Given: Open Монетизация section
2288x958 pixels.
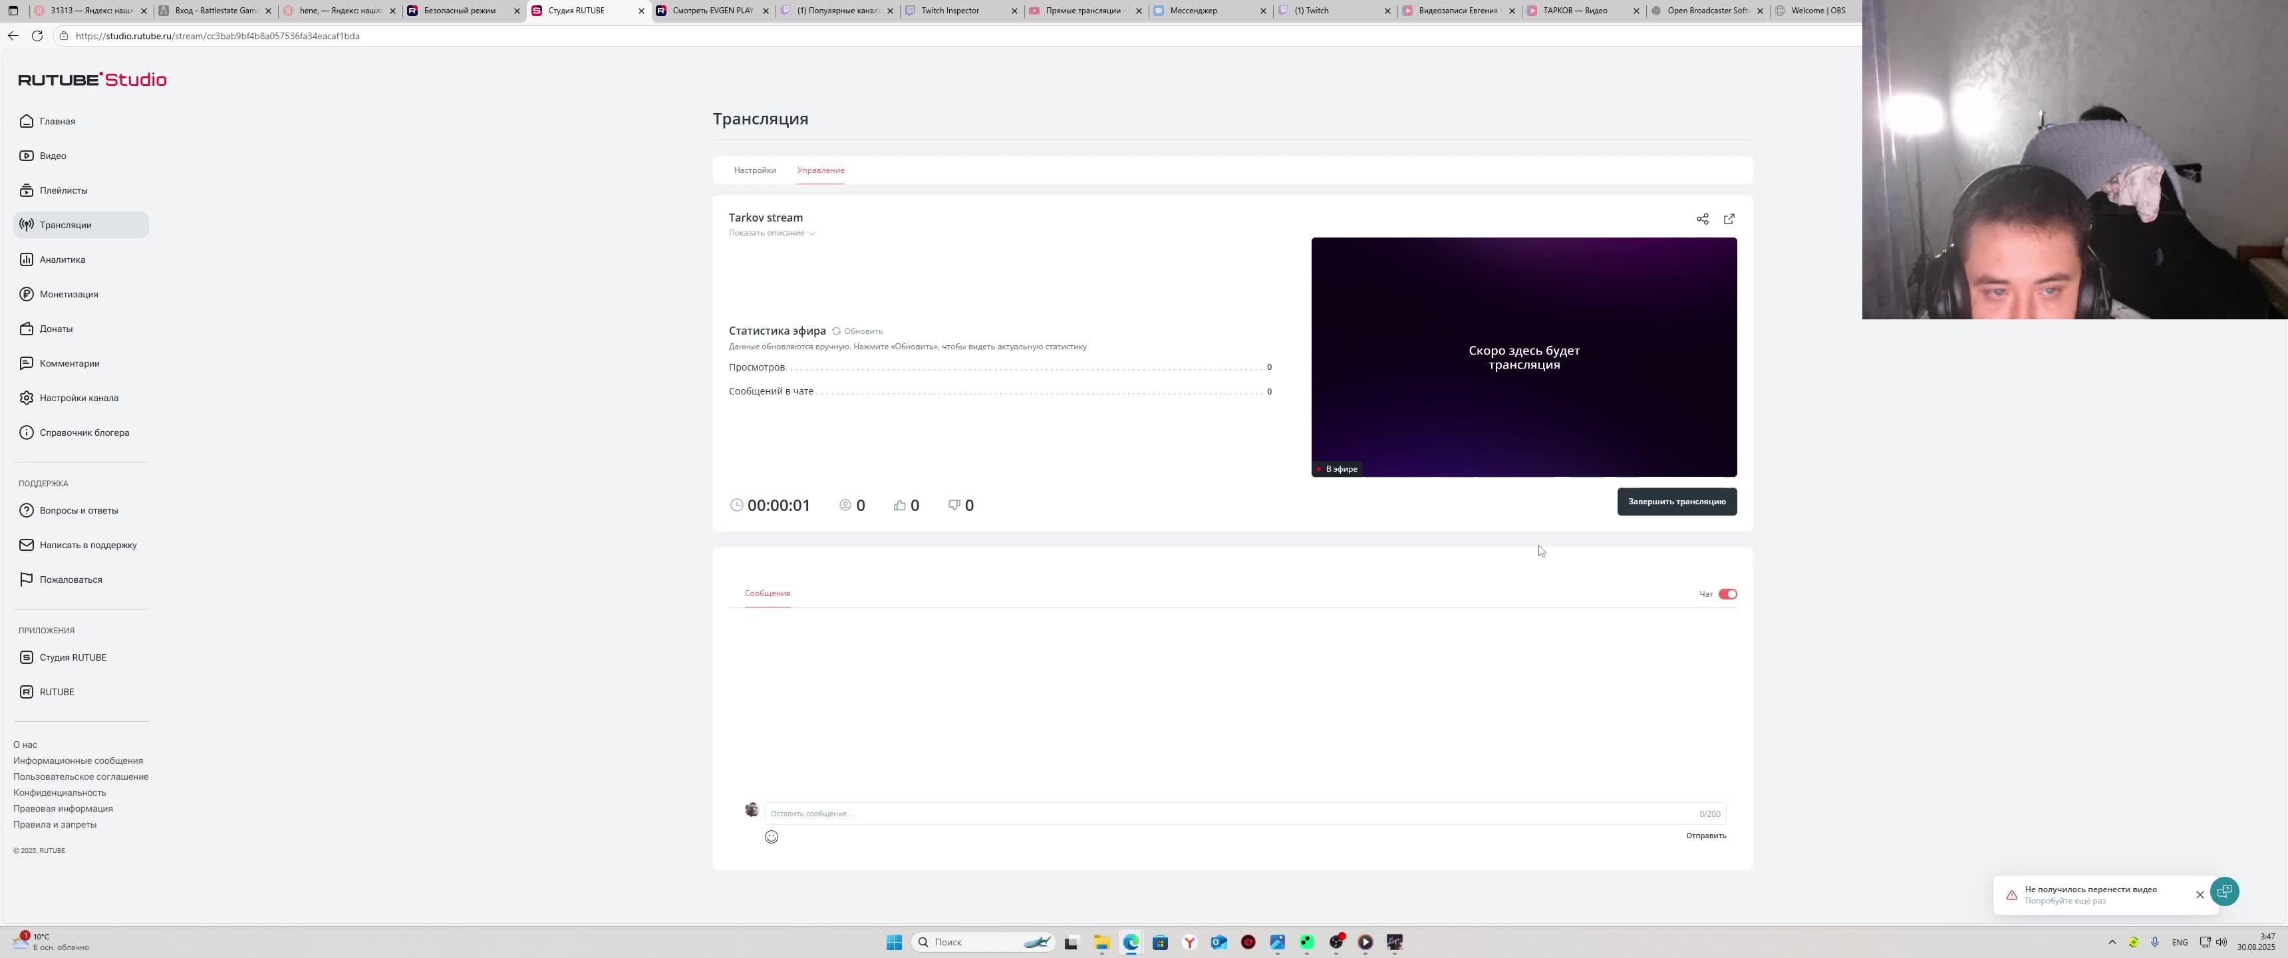Looking at the screenshot, I should pos(69,294).
